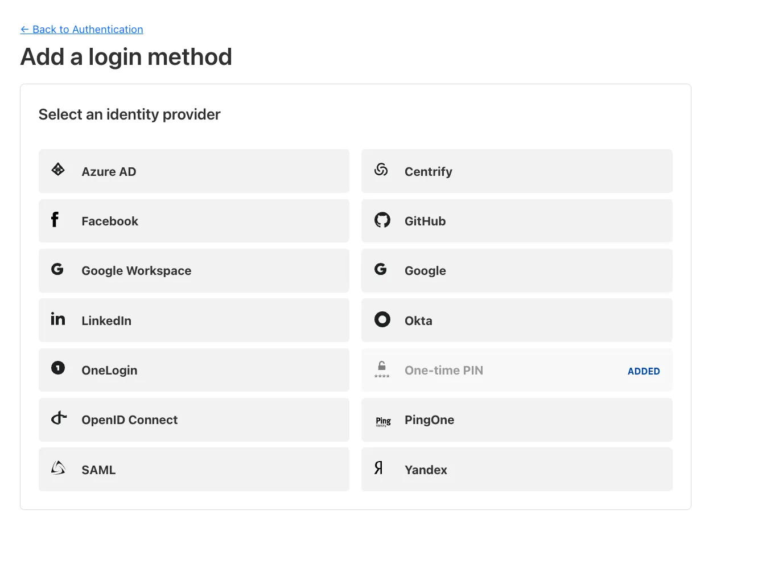Choose PingOne identity provider
Screen dimensions: 758x584
pos(517,420)
